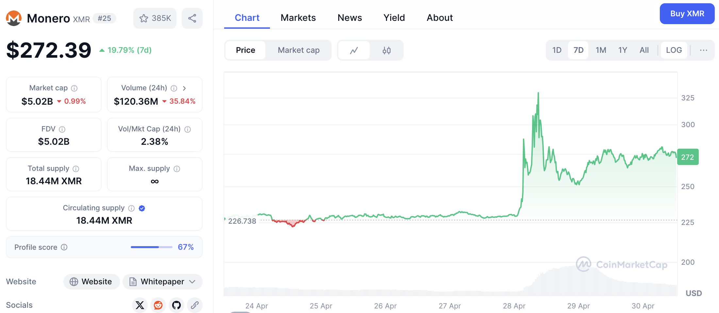Click the 18.44M XMR circulating supply value
This screenshot has height=313, width=719.
pos(104,220)
